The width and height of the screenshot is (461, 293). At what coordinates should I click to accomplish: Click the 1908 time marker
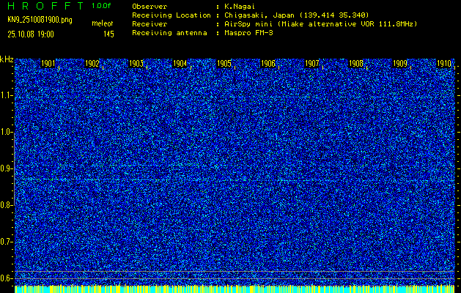click(357, 64)
